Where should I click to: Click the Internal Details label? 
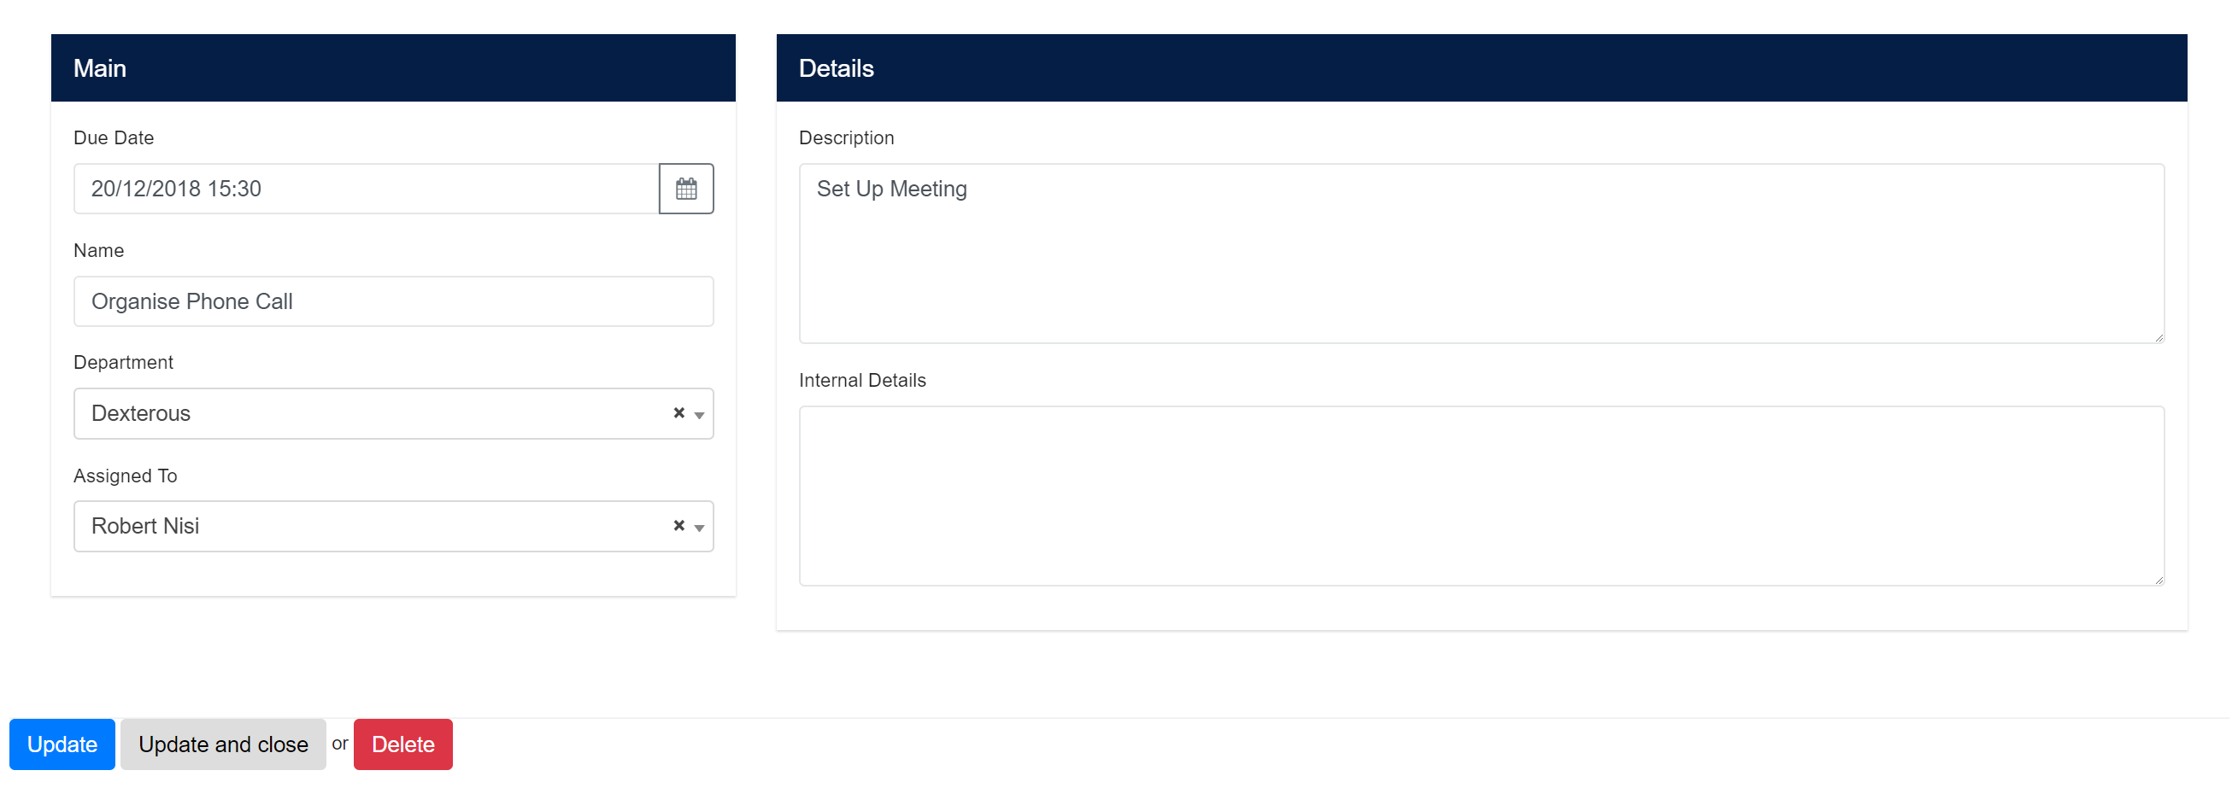862,380
